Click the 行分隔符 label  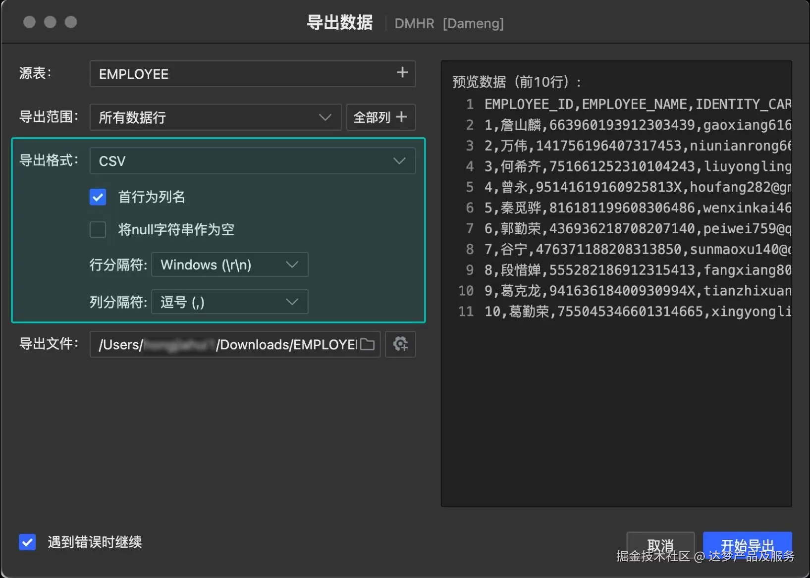118,265
